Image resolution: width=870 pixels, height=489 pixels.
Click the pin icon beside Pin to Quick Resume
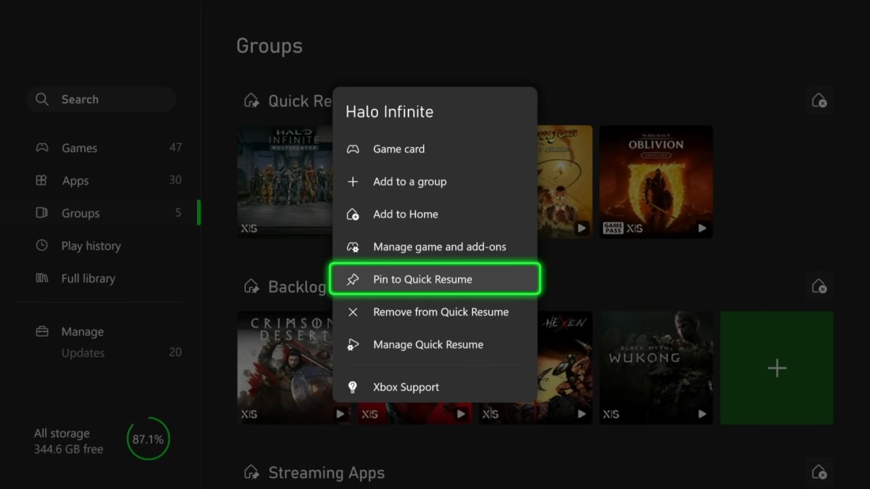(353, 279)
